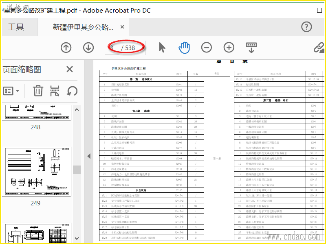
Task: Close the 新疆伊里其乡公路 document tab
Action: 122,27
